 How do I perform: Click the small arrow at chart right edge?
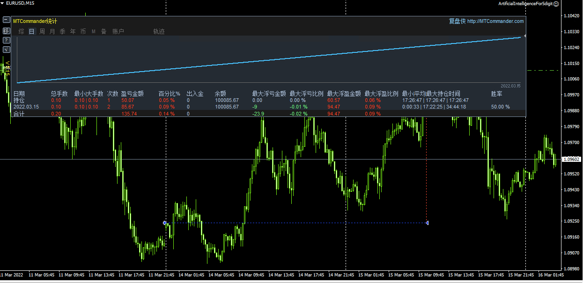point(525,36)
